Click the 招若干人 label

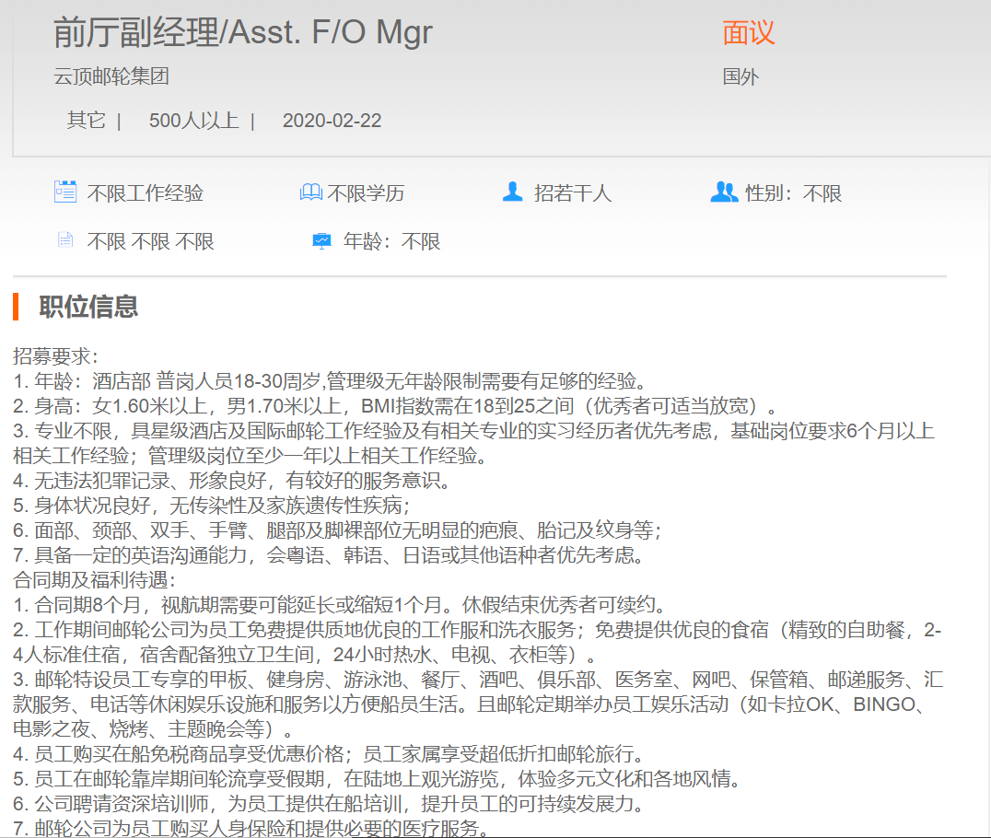[572, 193]
